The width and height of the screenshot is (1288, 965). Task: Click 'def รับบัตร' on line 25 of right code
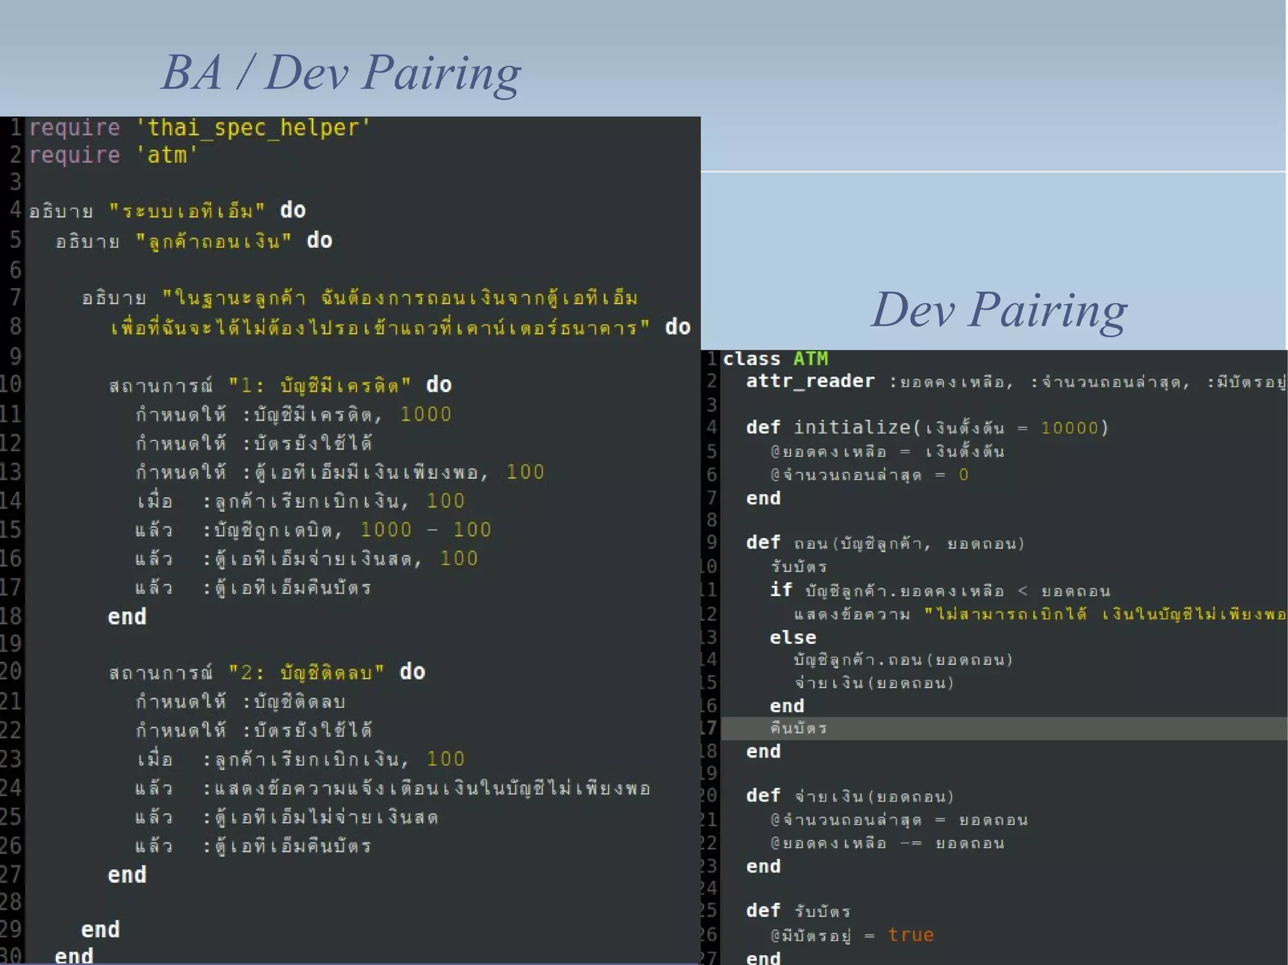(x=799, y=911)
